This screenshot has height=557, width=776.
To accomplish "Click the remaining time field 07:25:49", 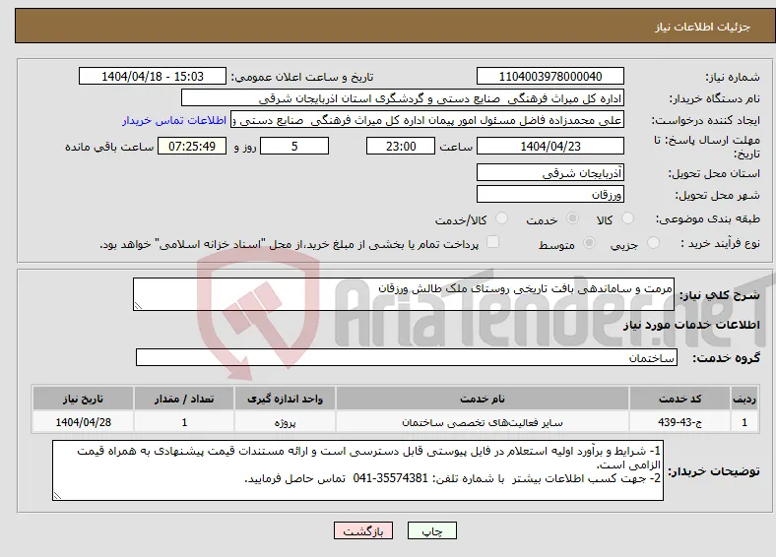I will (192, 146).
